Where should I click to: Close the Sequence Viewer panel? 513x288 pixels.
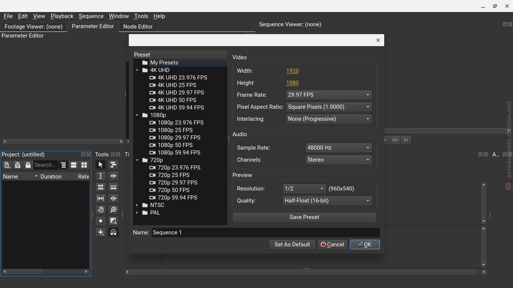(x=510, y=24)
